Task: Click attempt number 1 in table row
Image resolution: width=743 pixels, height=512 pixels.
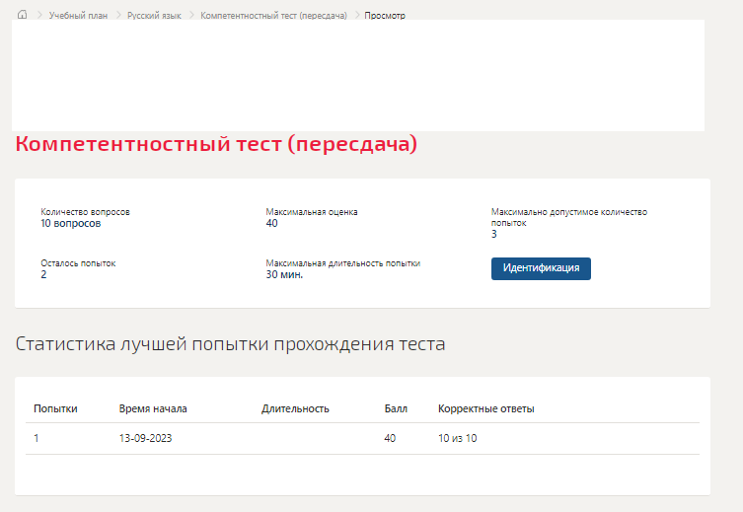Action: point(36,438)
